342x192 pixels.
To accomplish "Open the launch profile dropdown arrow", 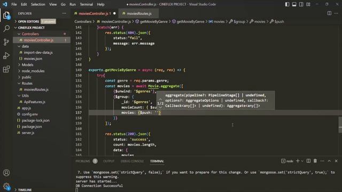I will (302, 161).
